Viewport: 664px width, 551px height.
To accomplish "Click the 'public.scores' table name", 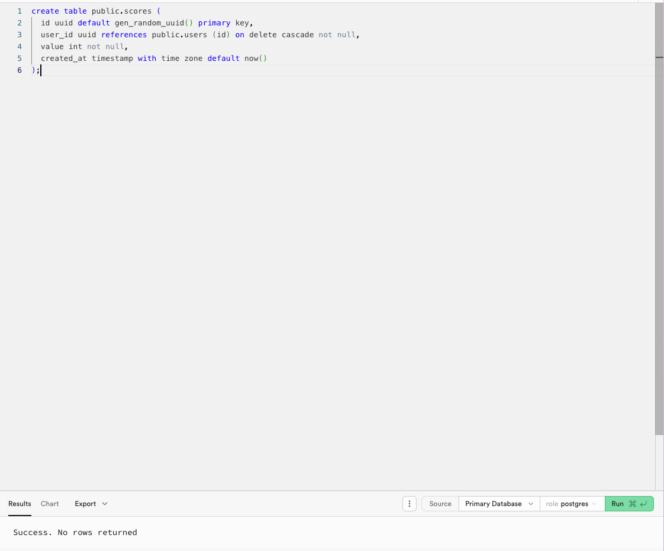I will 121,11.
